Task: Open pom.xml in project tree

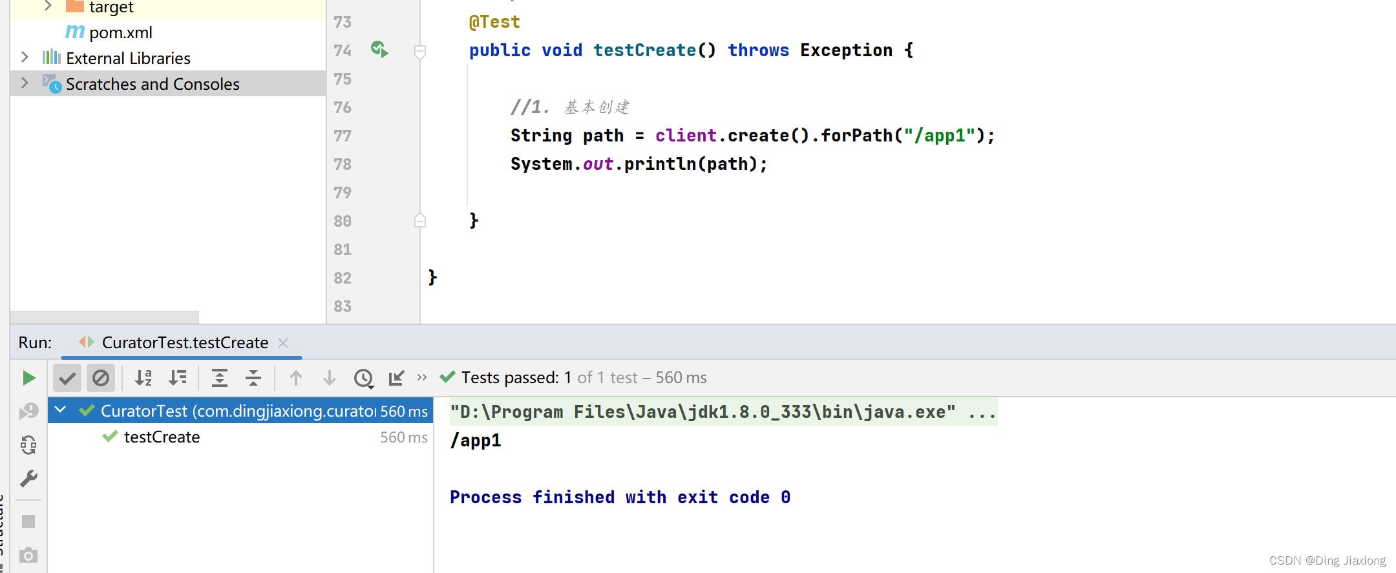Action: tap(121, 32)
